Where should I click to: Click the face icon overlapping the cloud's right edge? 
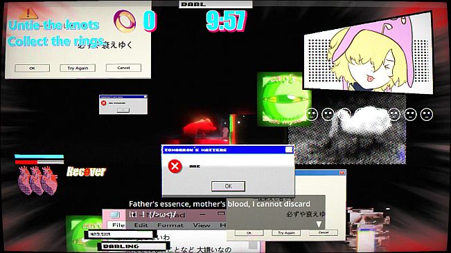tap(394, 114)
